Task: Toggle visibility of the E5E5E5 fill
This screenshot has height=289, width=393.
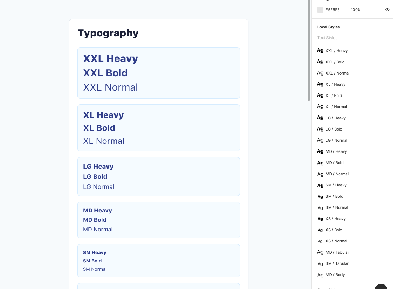Action: pos(387,10)
